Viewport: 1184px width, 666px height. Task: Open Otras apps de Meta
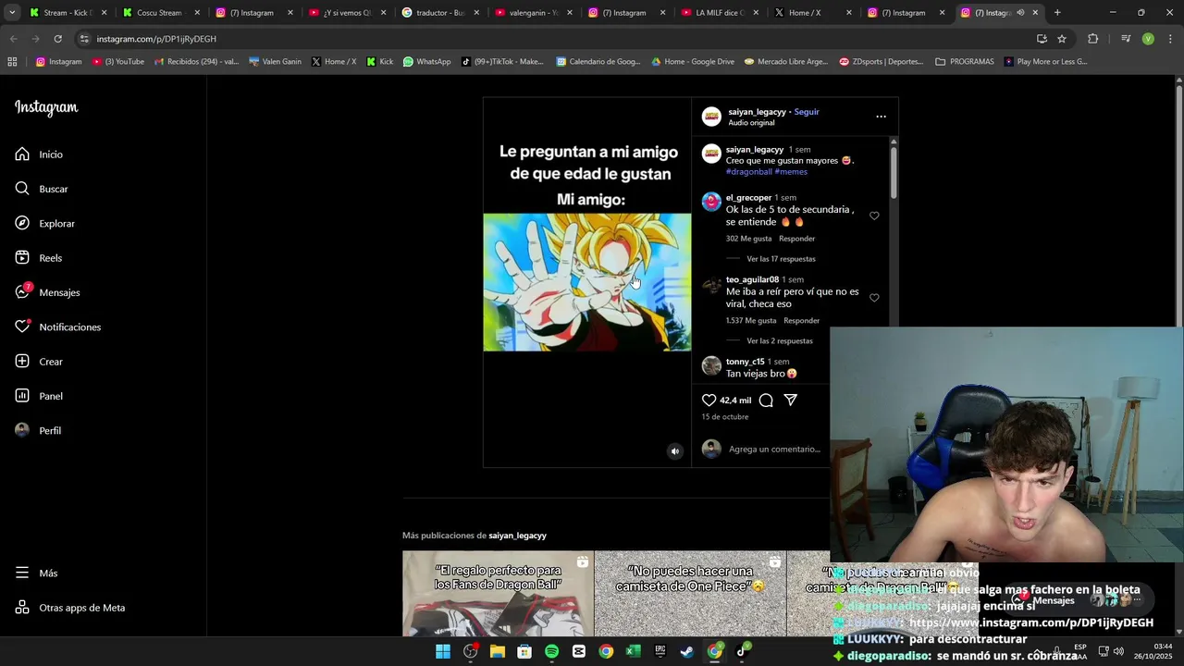69,608
